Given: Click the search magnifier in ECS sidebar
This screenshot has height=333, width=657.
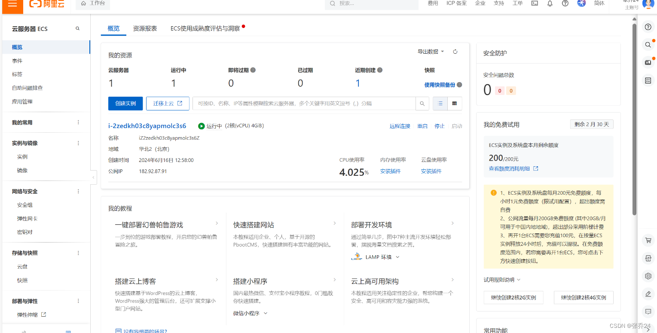Looking at the screenshot, I should [78, 29].
